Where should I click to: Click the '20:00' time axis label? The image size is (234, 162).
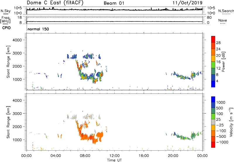tap(173, 156)
